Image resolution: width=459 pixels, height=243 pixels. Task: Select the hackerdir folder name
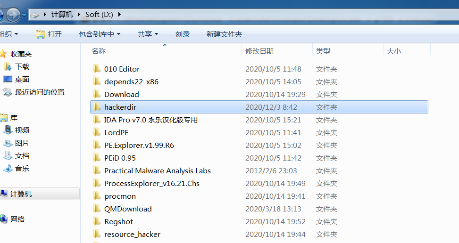pyautogui.click(x=120, y=107)
